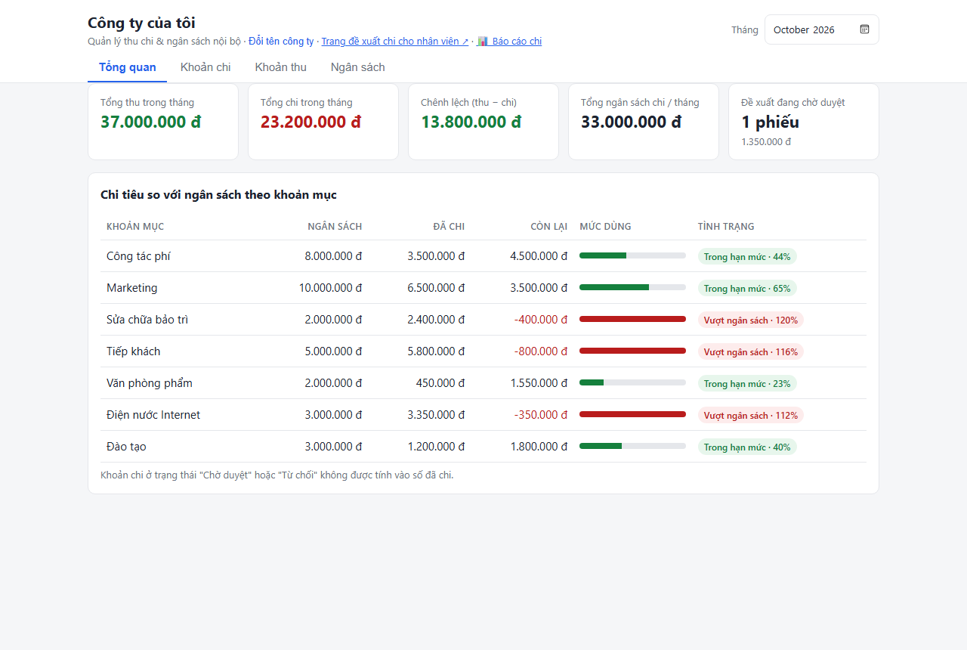The width and height of the screenshot is (967, 650).
Task: Switch to the Tổng quan tab
Action: pyautogui.click(x=128, y=67)
